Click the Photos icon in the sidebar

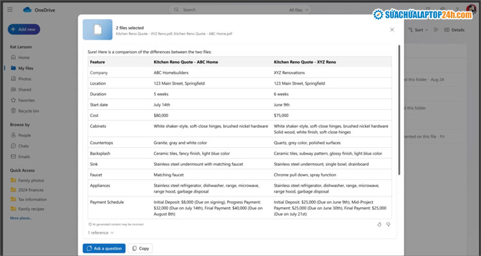coord(13,79)
